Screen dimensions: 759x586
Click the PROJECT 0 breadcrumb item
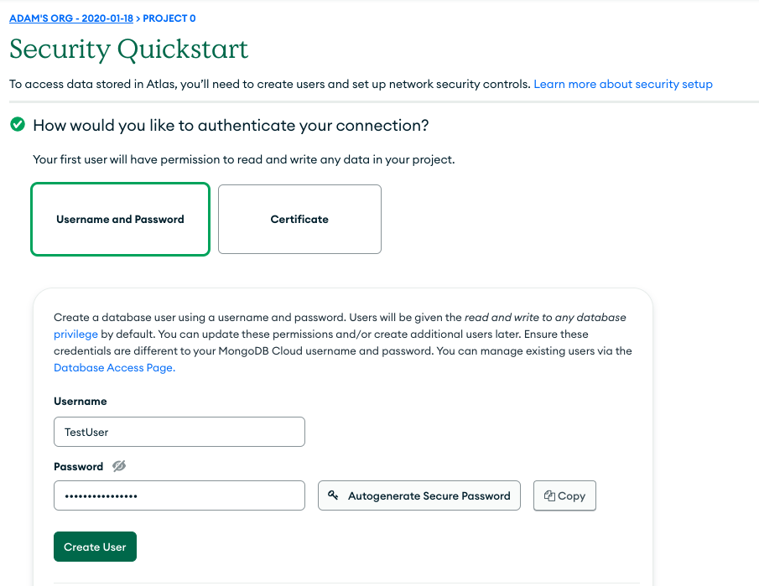click(x=169, y=18)
